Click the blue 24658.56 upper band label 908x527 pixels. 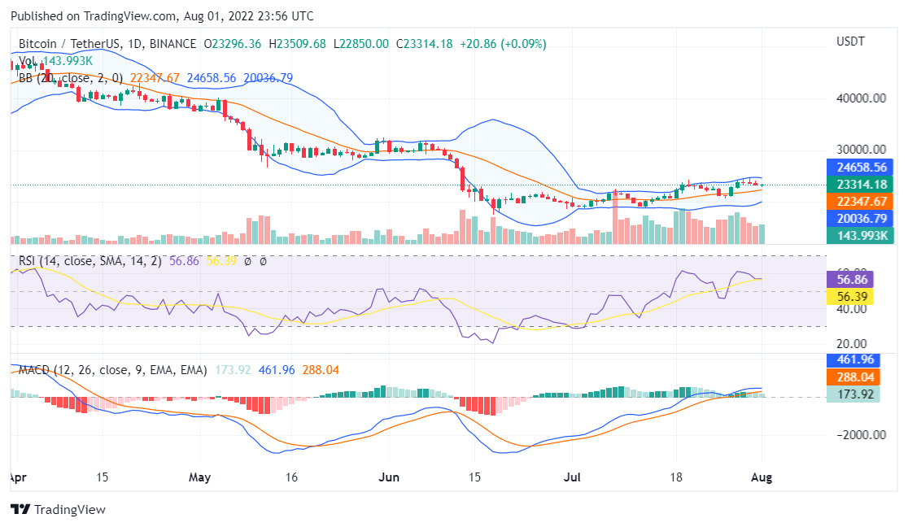point(862,168)
